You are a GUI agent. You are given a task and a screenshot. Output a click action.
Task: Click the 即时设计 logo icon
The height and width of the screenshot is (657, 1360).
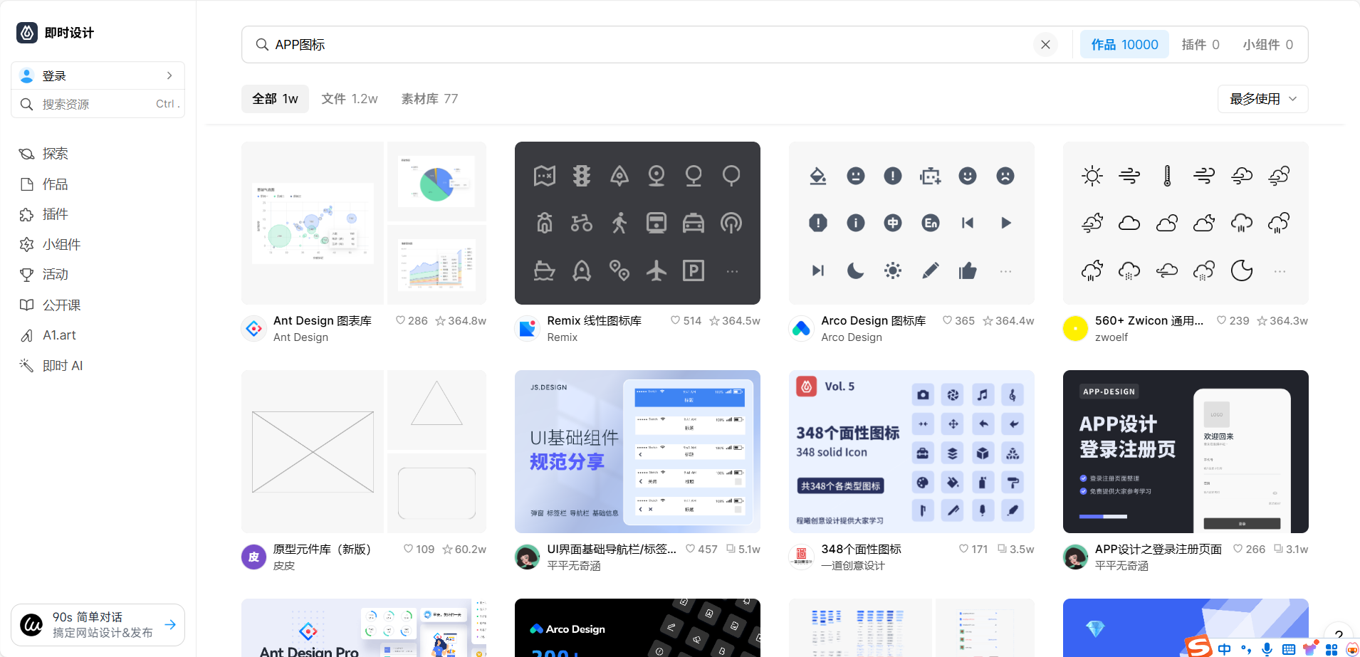(27, 33)
